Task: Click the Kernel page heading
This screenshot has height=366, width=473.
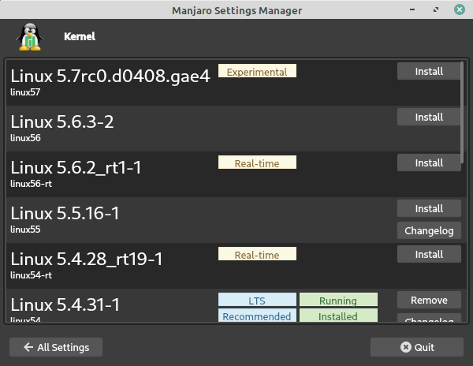Action: (80, 36)
